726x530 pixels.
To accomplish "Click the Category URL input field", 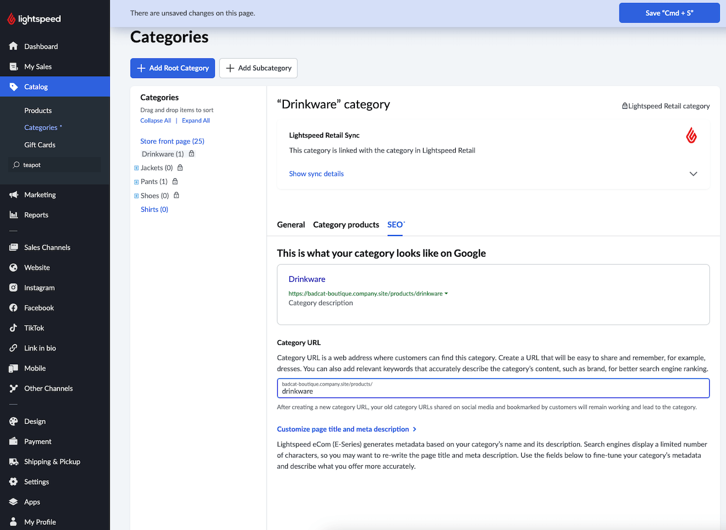I will 493,388.
